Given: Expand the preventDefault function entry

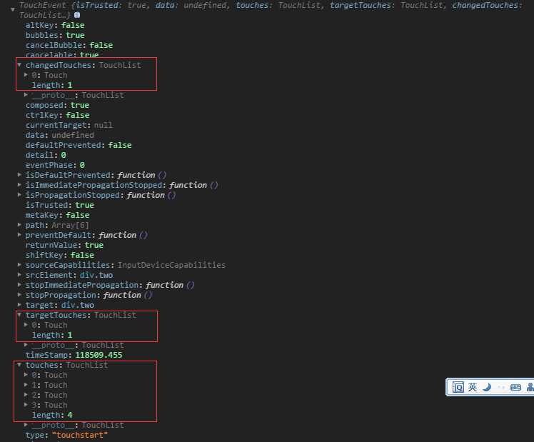Looking at the screenshot, I should point(19,235).
